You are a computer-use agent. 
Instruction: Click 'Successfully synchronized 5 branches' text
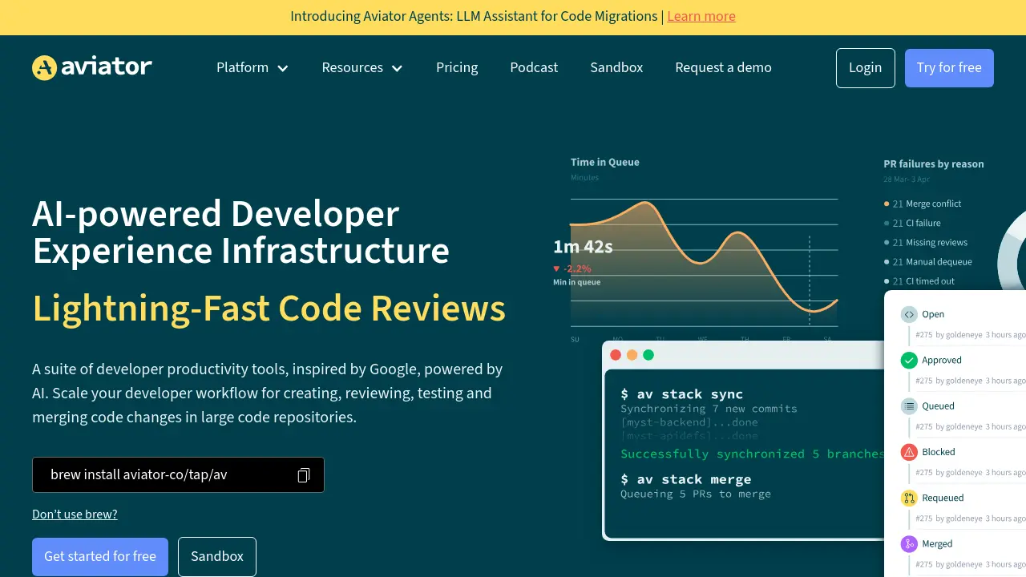click(x=752, y=454)
